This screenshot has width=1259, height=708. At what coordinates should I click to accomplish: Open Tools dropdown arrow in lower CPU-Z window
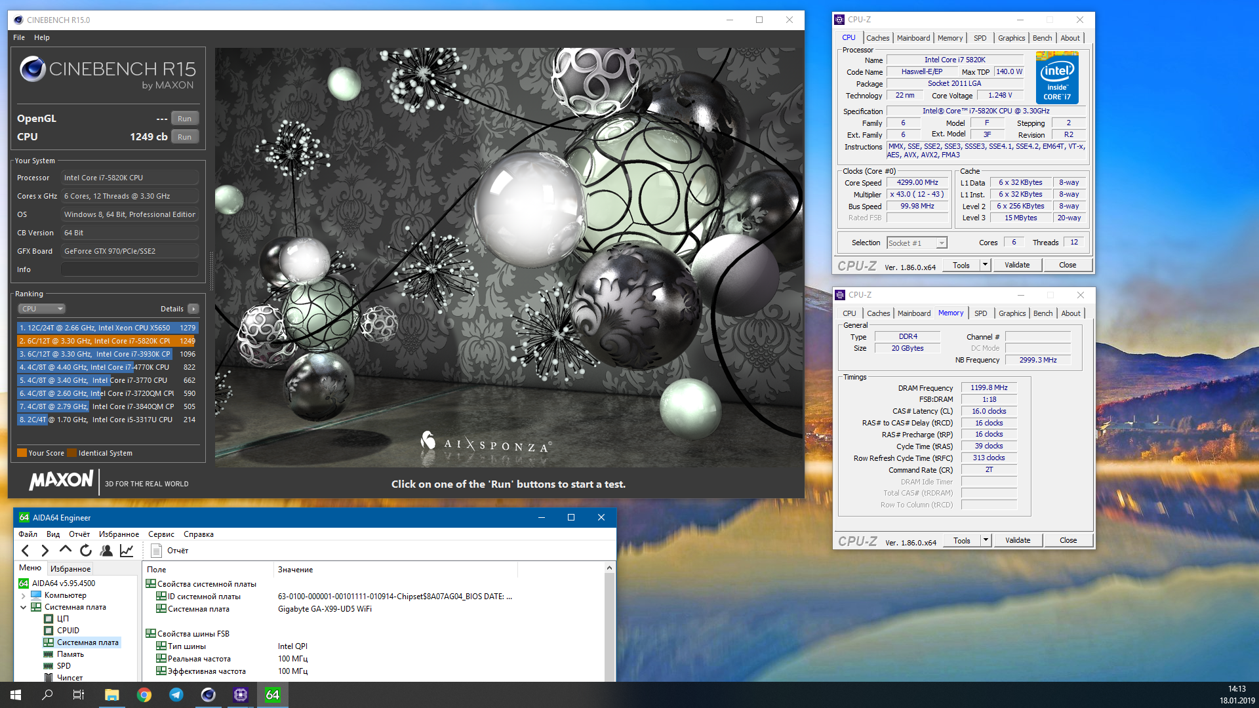[986, 540]
